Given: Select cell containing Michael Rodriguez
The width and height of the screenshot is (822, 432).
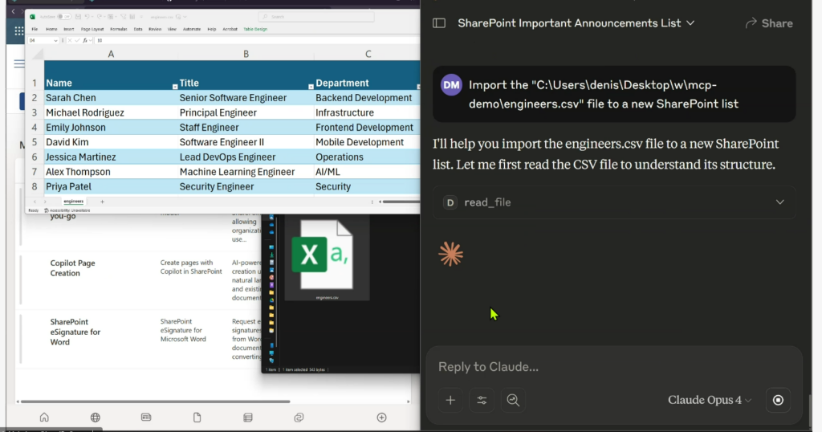Looking at the screenshot, I should [x=111, y=112].
